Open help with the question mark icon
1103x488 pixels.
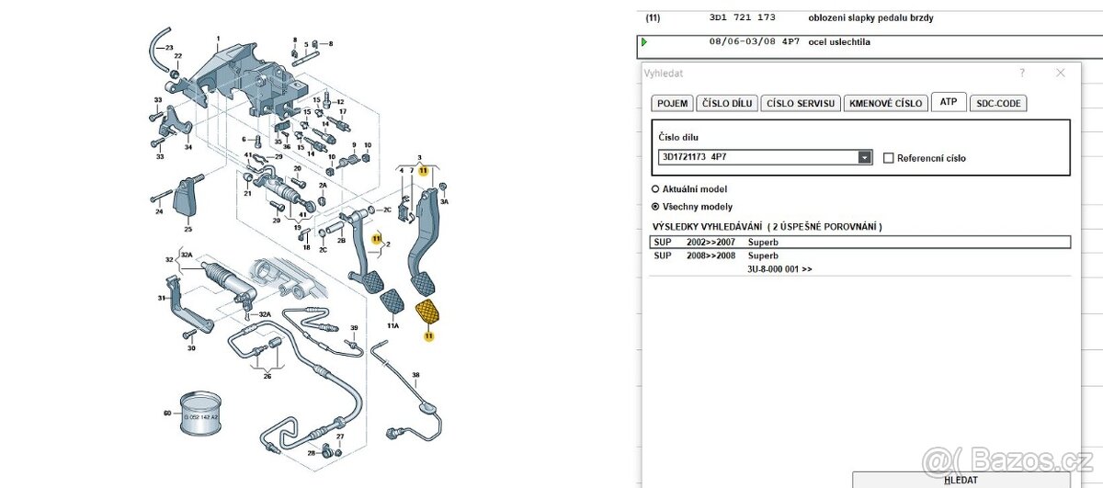(1022, 73)
